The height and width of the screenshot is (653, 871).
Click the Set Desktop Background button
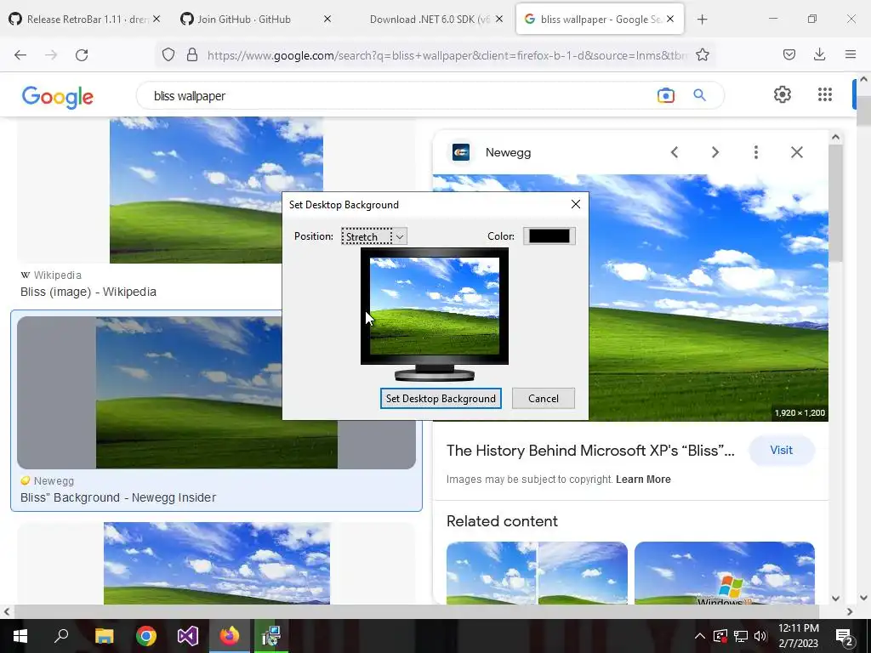(441, 398)
